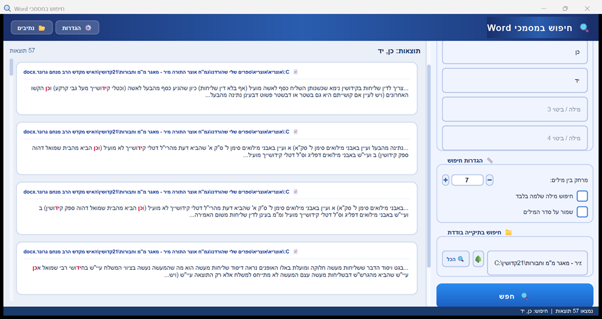Viewport: 602px width, 319px height.
Task: Click the word distance value field showing 7
Action: [x=467, y=180]
